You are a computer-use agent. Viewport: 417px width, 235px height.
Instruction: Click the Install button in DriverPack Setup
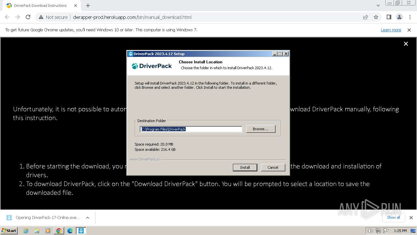click(x=245, y=167)
